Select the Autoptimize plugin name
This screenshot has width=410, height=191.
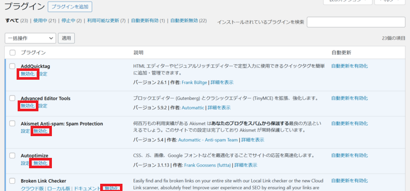35,156
